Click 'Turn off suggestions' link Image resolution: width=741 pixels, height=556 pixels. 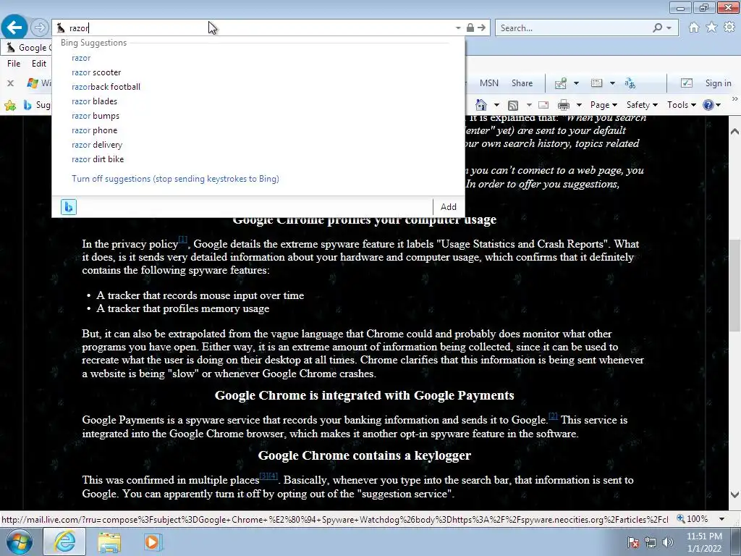pyautogui.click(x=175, y=179)
